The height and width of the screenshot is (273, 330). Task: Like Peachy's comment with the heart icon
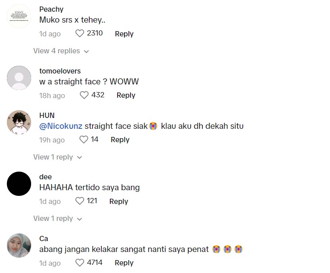pos(80,34)
